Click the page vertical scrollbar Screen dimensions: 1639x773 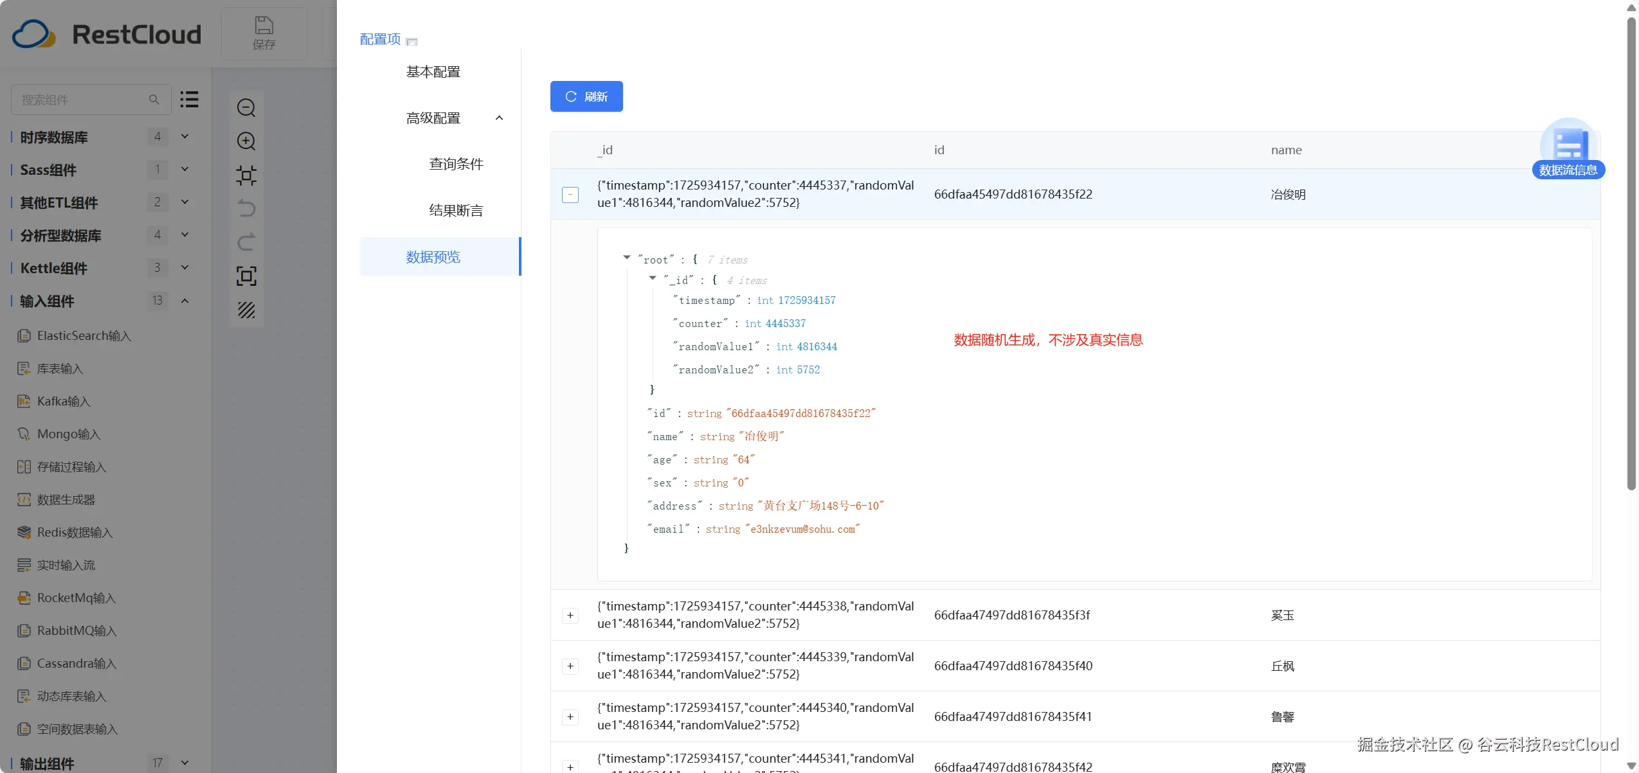pos(1631,254)
